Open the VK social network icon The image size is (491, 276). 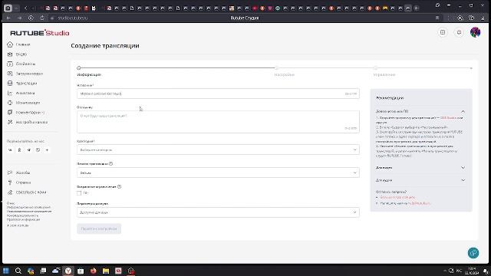pos(10,150)
